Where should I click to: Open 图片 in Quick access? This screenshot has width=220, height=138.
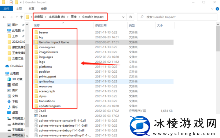tap(15, 25)
